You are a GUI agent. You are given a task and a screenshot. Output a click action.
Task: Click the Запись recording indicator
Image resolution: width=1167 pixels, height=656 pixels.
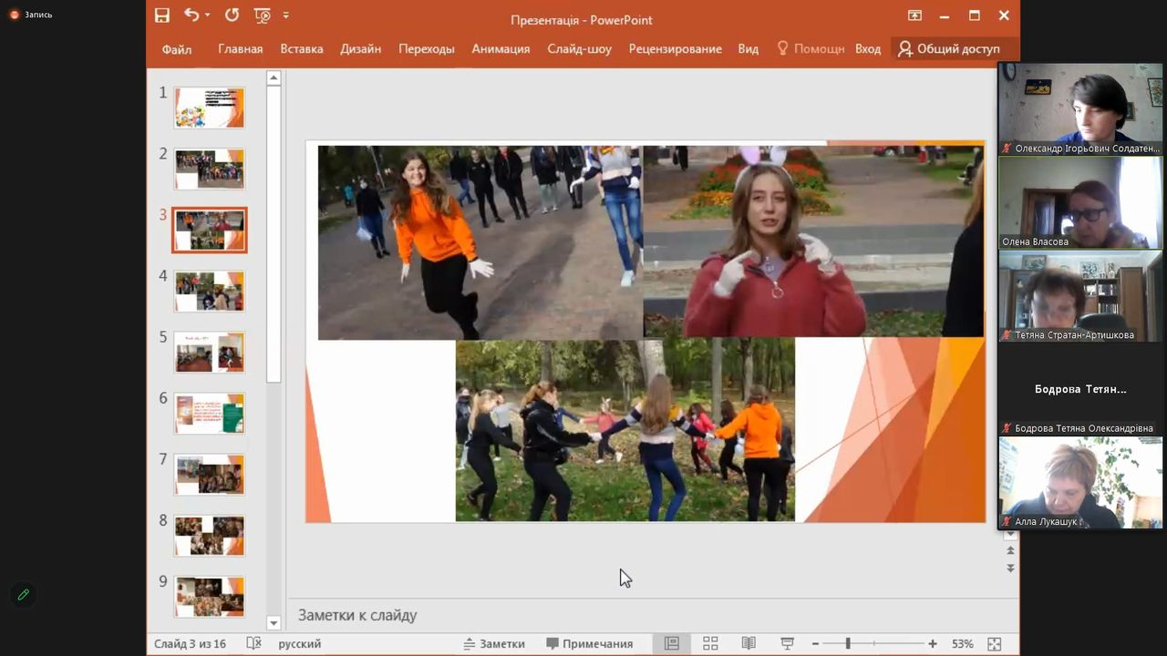31,15
